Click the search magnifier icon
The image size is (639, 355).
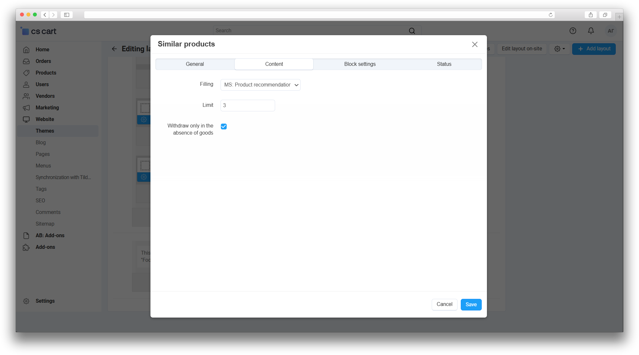click(412, 31)
